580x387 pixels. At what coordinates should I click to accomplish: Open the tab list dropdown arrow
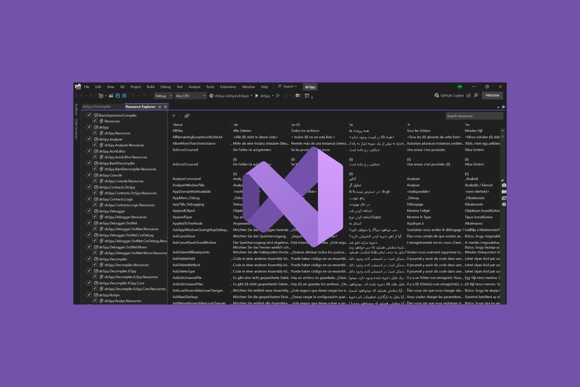498,107
